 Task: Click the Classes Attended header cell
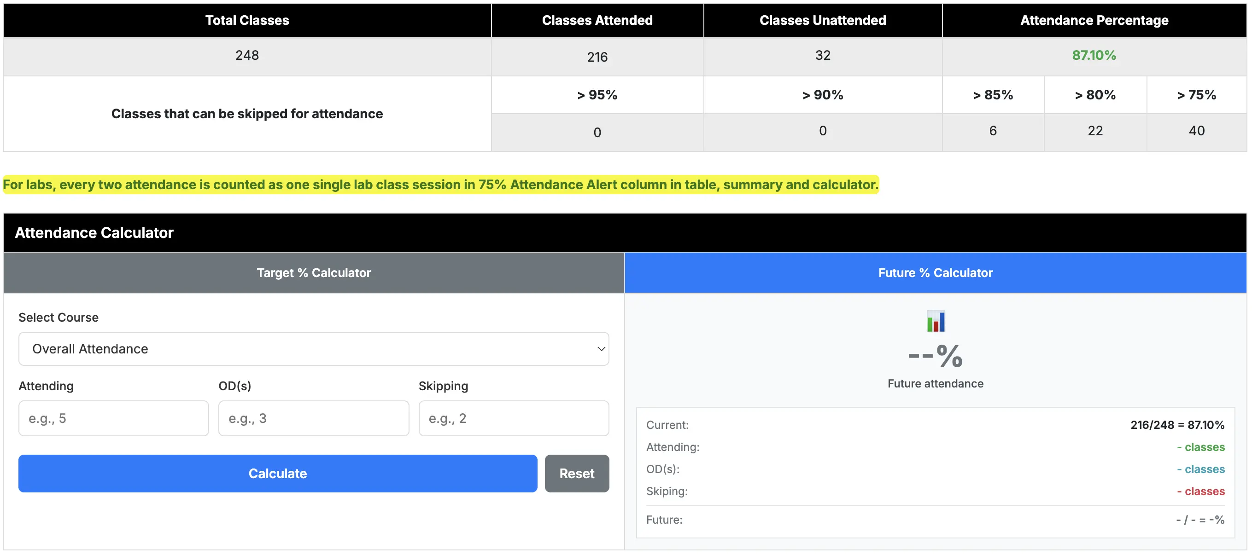click(x=597, y=20)
